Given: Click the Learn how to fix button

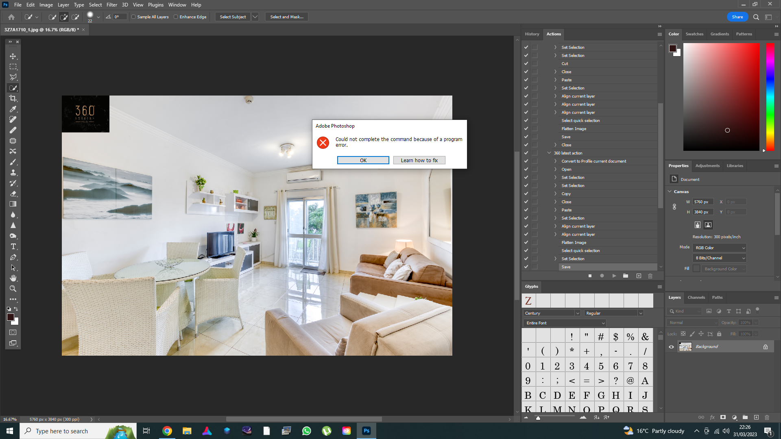Looking at the screenshot, I should tap(419, 160).
